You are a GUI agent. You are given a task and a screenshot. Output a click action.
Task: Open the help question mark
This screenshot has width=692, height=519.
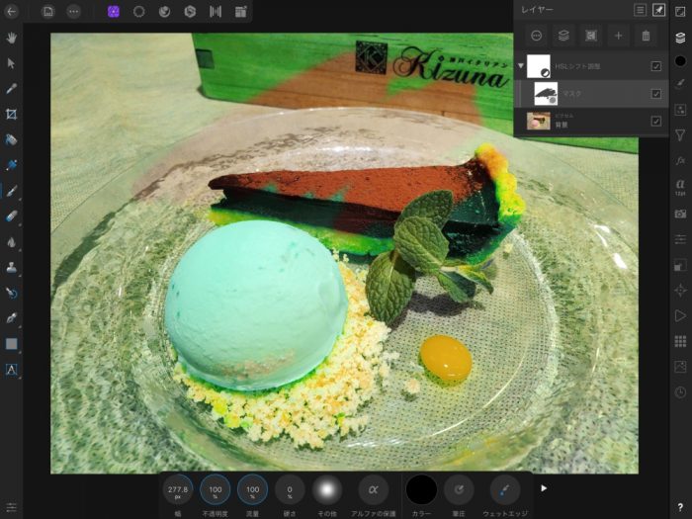coord(680,507)
